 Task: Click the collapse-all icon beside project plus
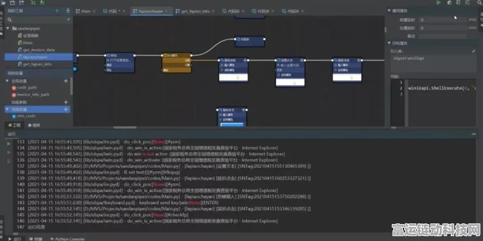point(68,11)
